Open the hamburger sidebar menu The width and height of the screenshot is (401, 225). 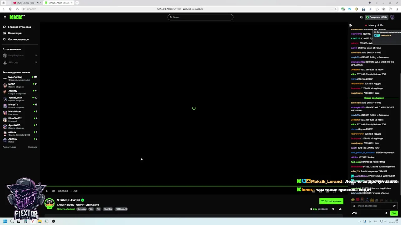5,17
